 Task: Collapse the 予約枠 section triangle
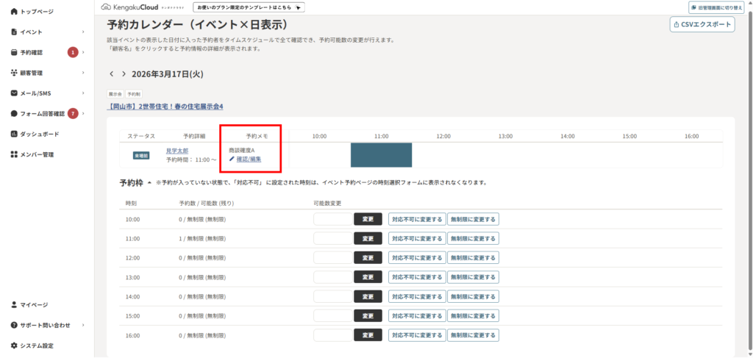tap(149, 182)
